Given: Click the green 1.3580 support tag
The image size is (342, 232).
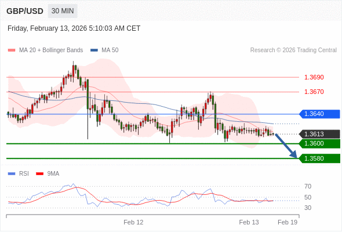Looking at the screenshot, I should pos(319,158).
